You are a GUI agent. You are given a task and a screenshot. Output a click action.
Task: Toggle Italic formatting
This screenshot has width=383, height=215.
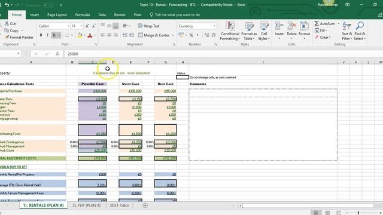click(47, 35)
